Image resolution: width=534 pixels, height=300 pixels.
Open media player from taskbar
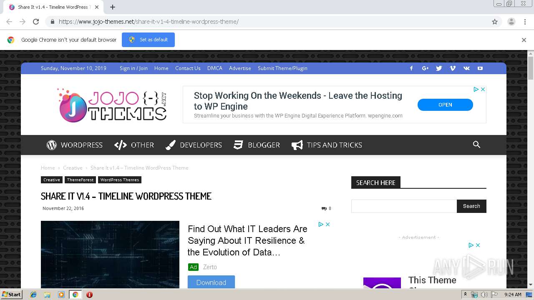pos(61,295)
